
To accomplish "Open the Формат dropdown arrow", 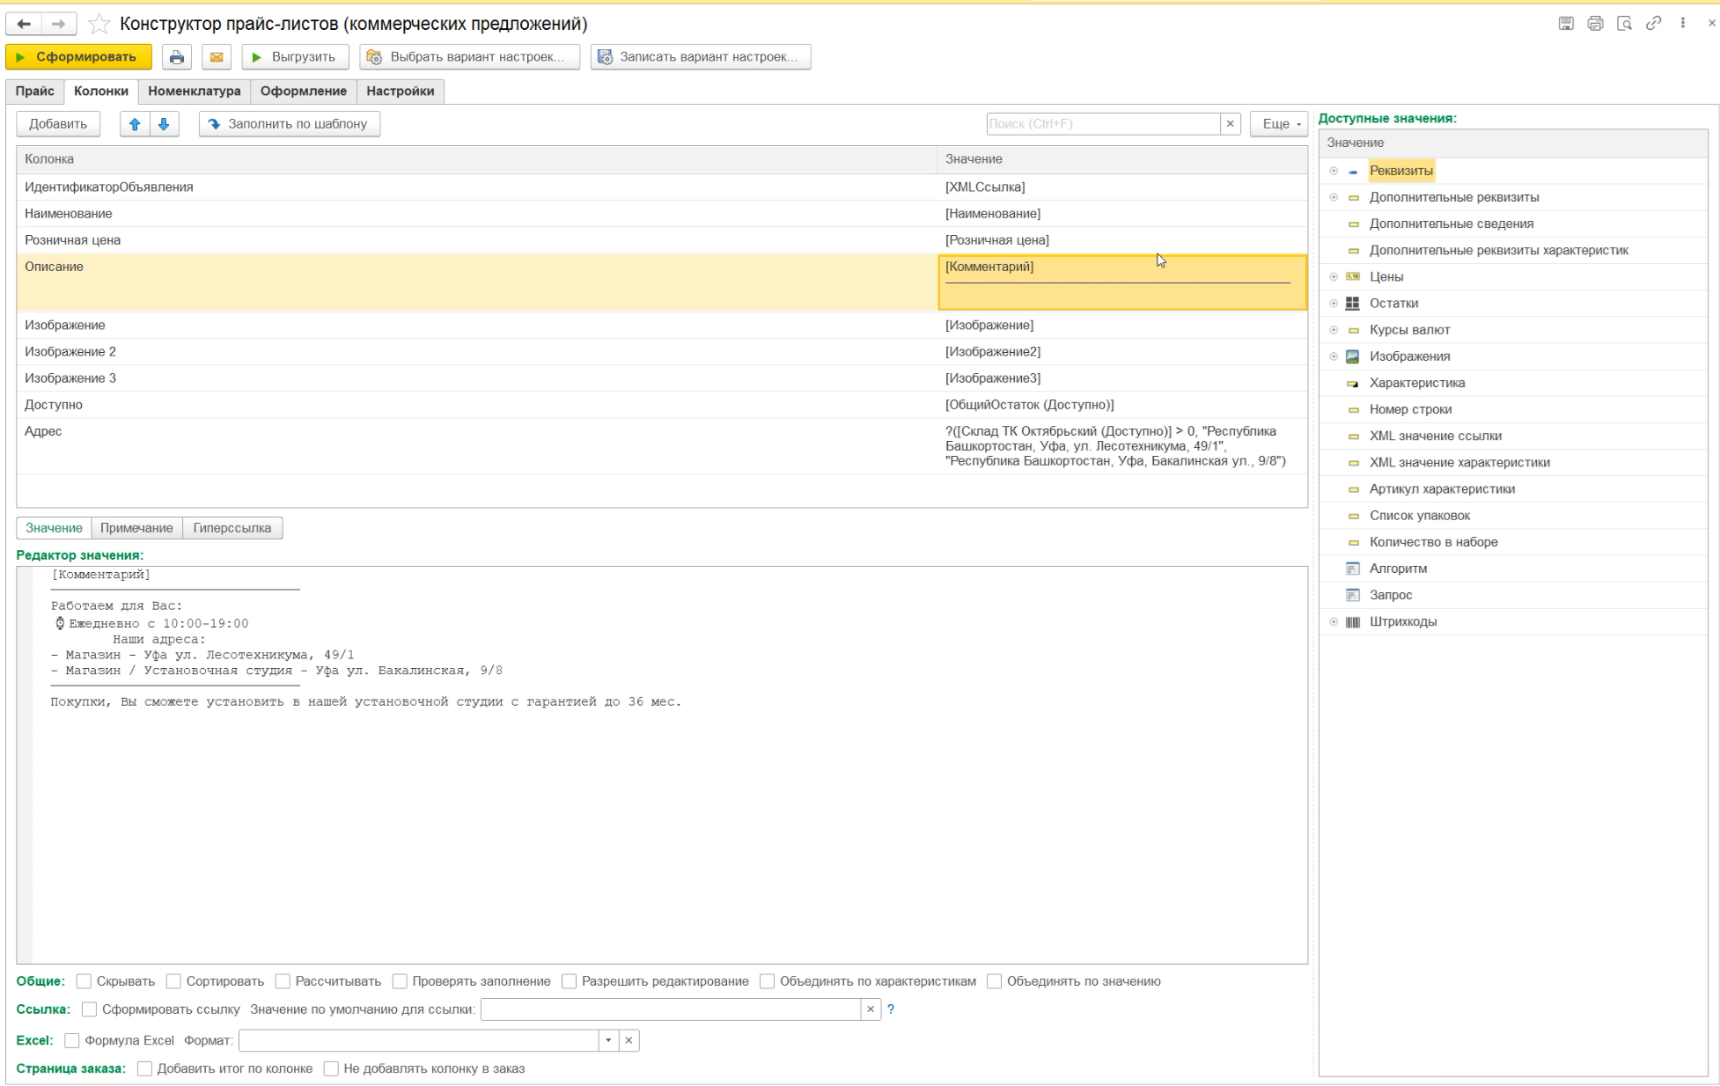I will (608, 1040).
